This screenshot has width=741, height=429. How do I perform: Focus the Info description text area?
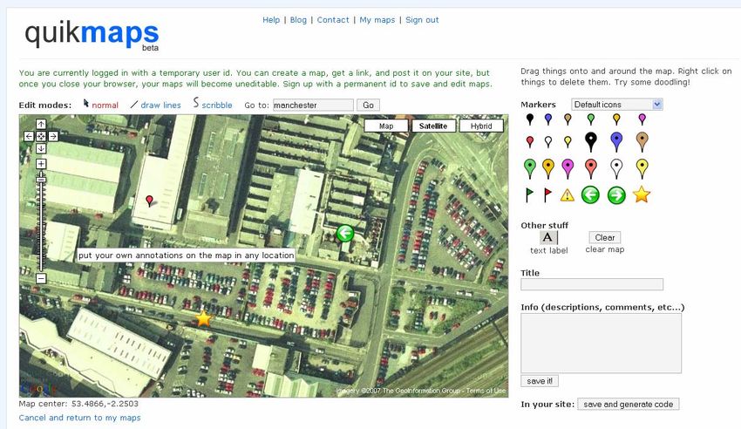click(602, 344)
